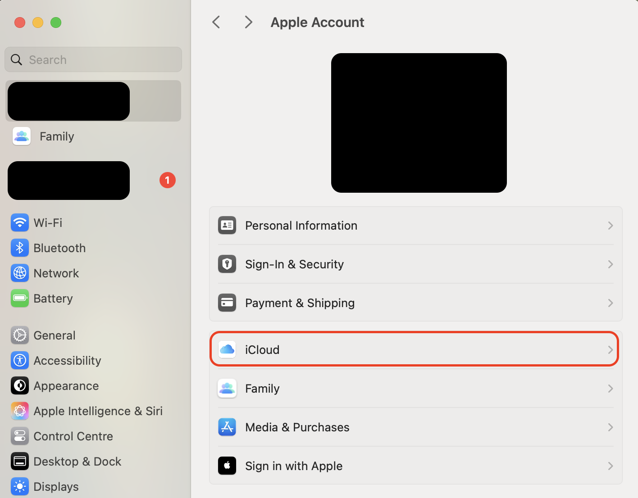Screen dimensions: 638x498
Task: Click the General gear icon
Action: click(x=20, y=335)
